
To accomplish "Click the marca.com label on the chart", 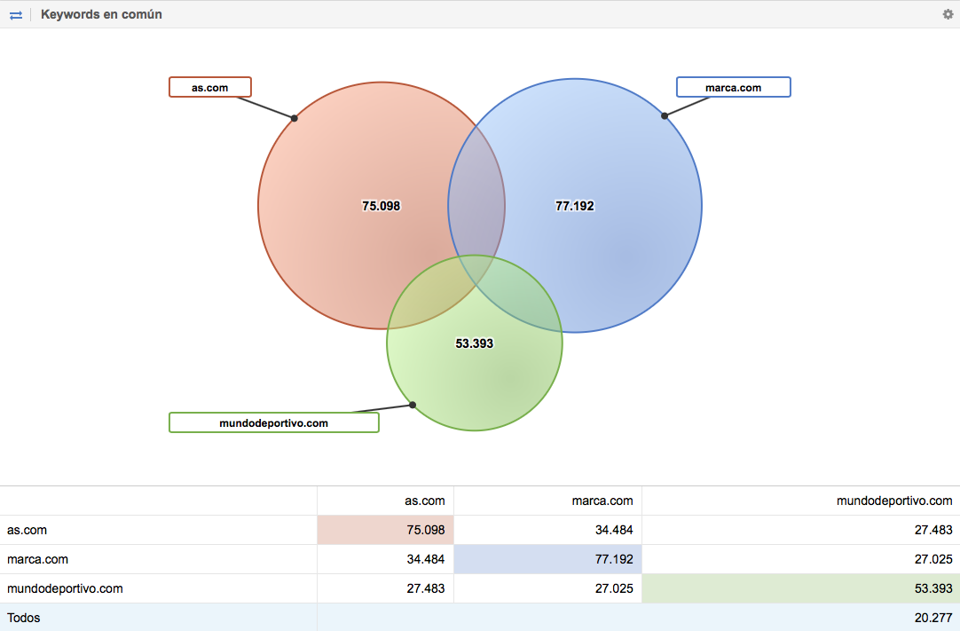I will (733, 87).
